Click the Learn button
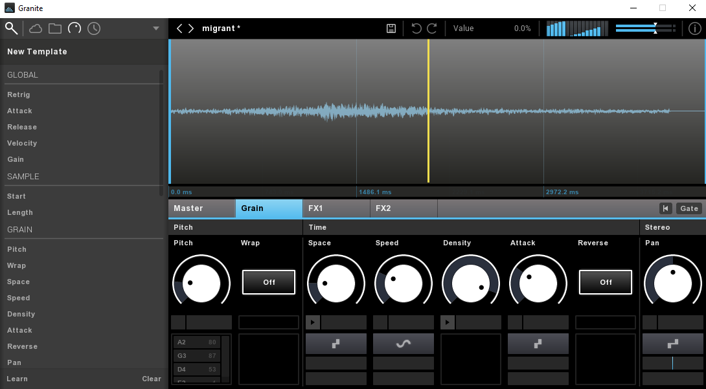 [17, 379]
